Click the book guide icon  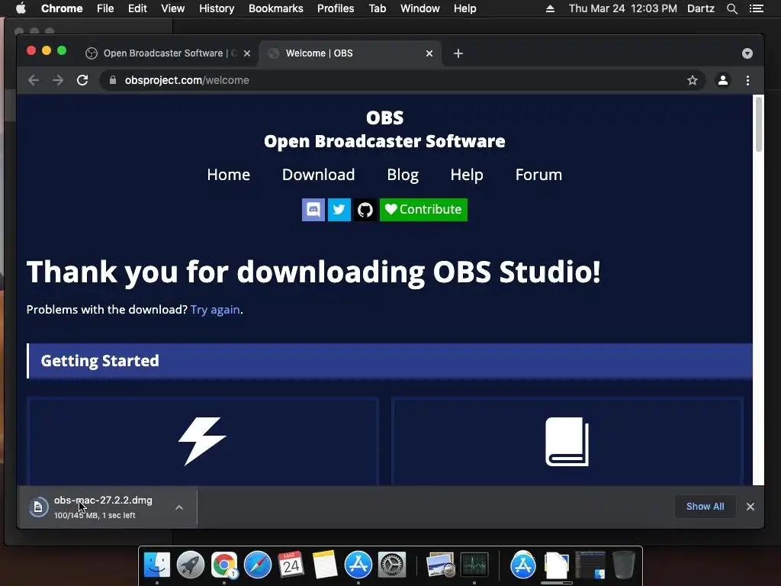point(567,442)
